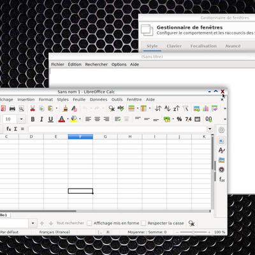The height and width of the screenshot is (255, 255).
Task: Enable Respecter la casse checkbox
Action: pyautogui.click(x=143, y=223)
